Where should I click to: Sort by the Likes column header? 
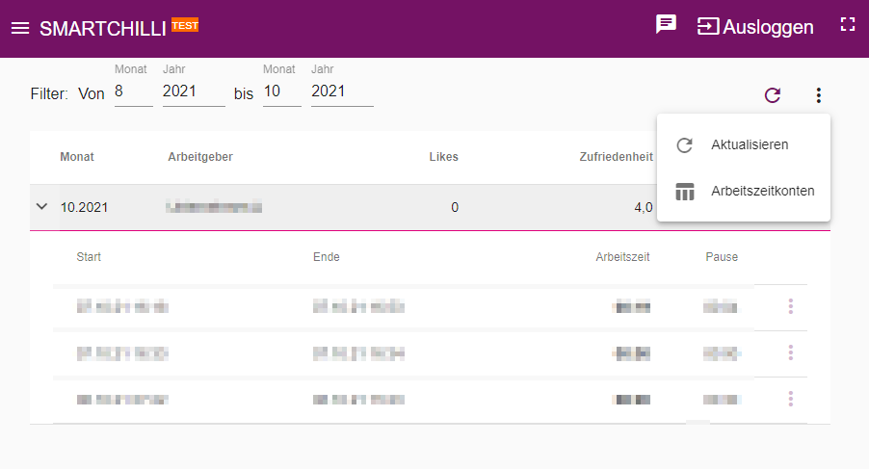coord(443,157)
